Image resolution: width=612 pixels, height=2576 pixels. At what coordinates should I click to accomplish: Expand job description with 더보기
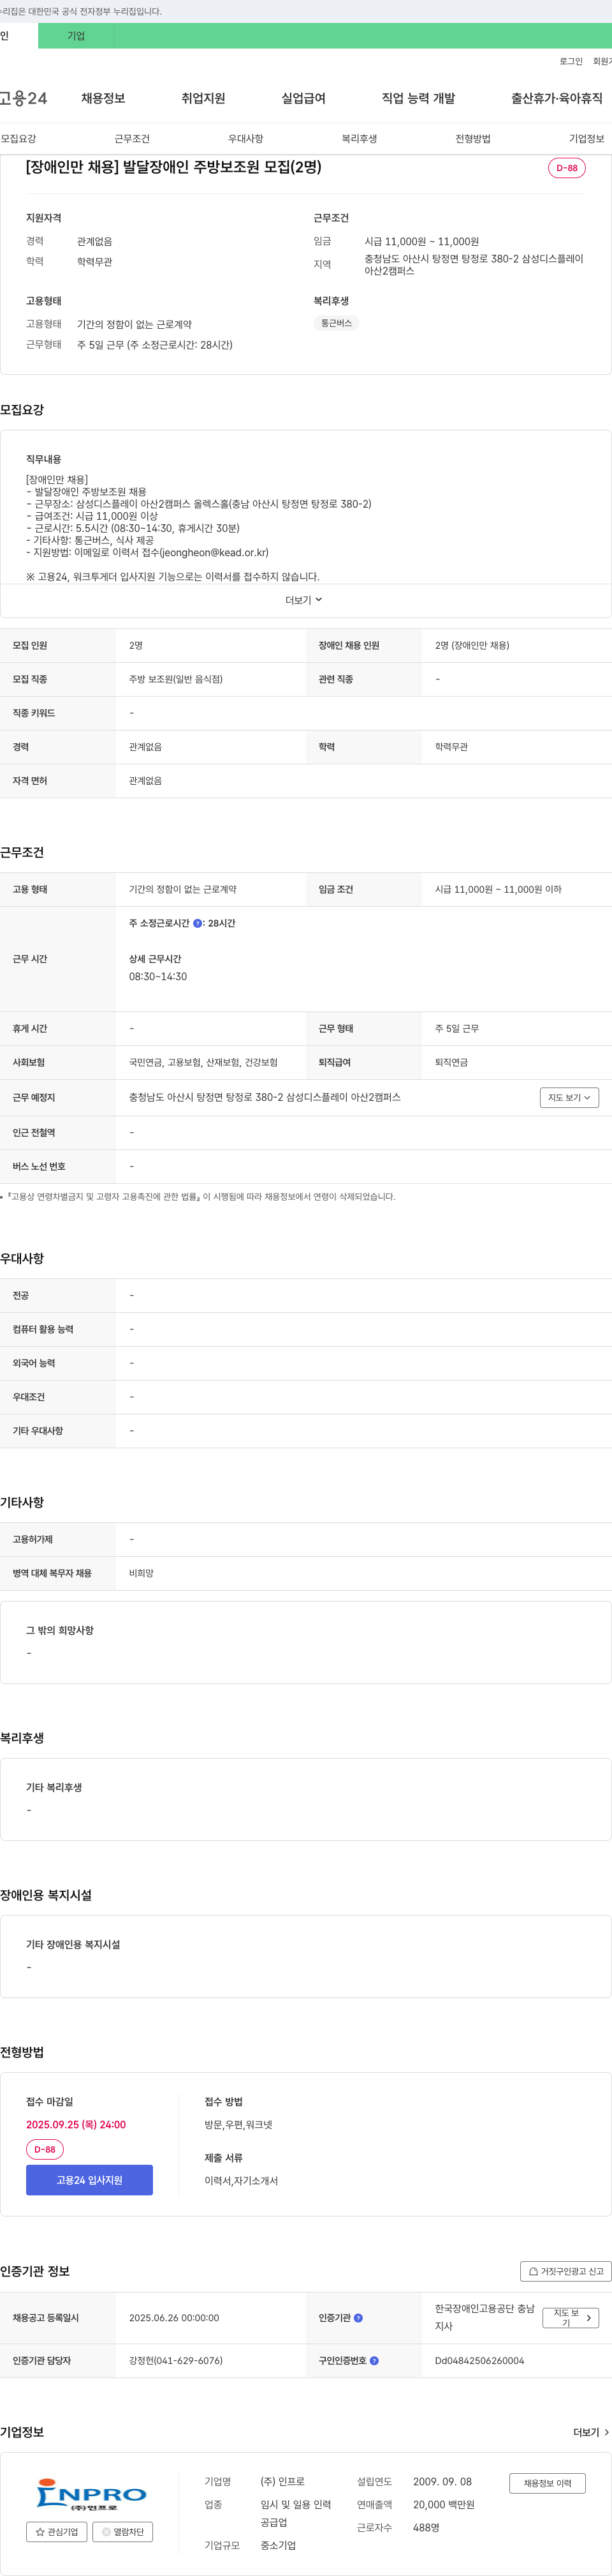(303, 600)
